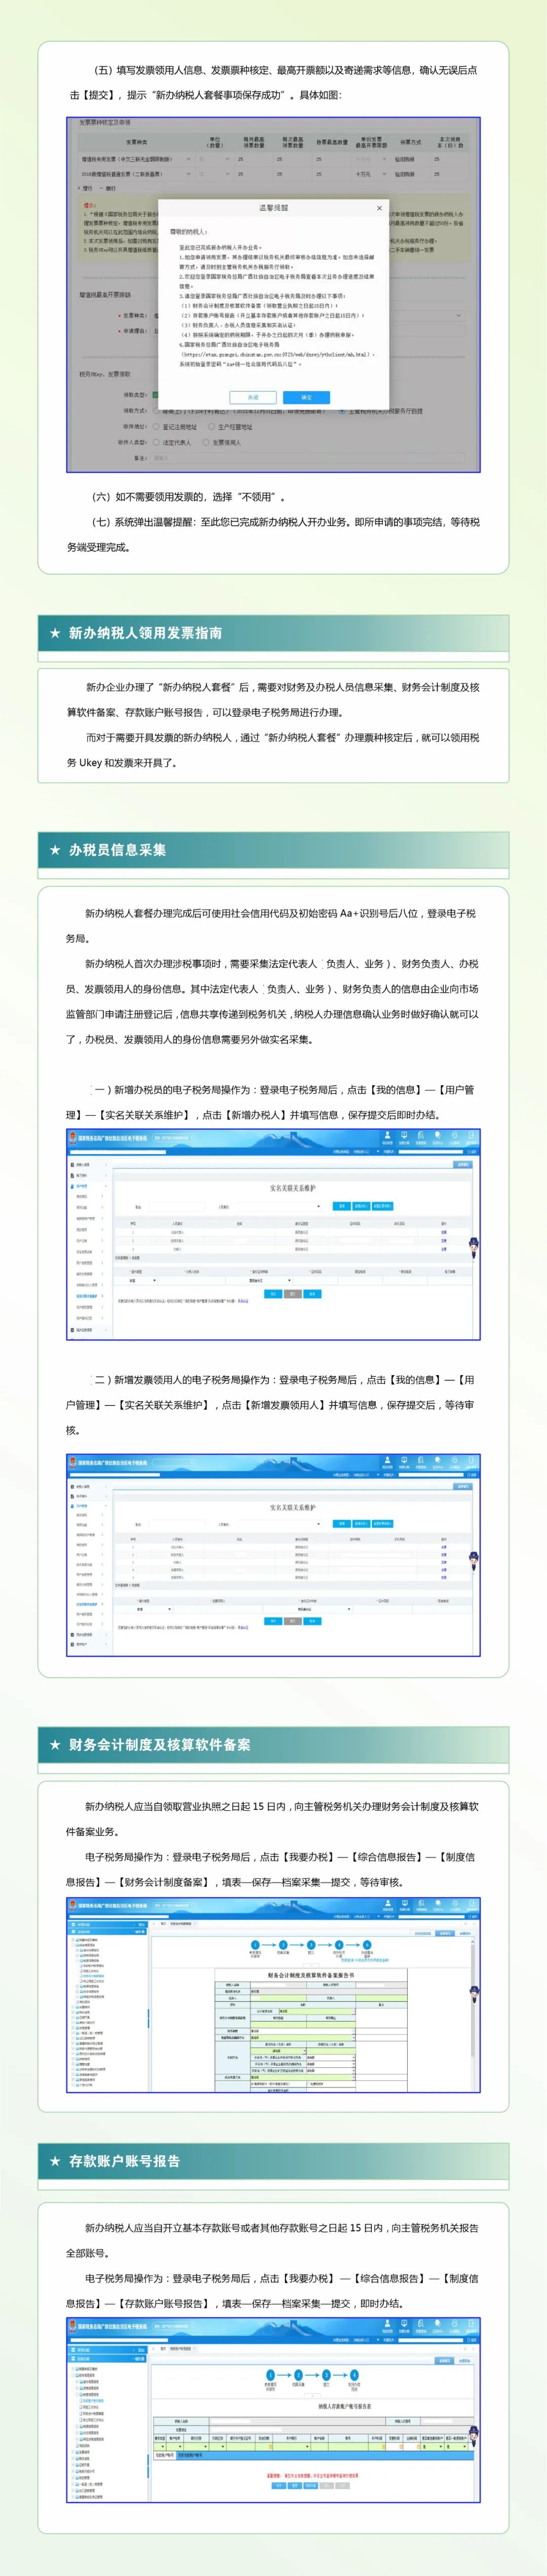
Task: Open 单位 dropdown in 增值税专用发票 row
Action: (215, 159)
